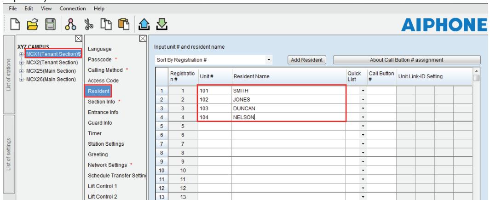Image resolution: width=490 pixels, height=200 pixels.
Task: Open Quick List dropdown for DUNCAN row
Action: tap(363, 109)
